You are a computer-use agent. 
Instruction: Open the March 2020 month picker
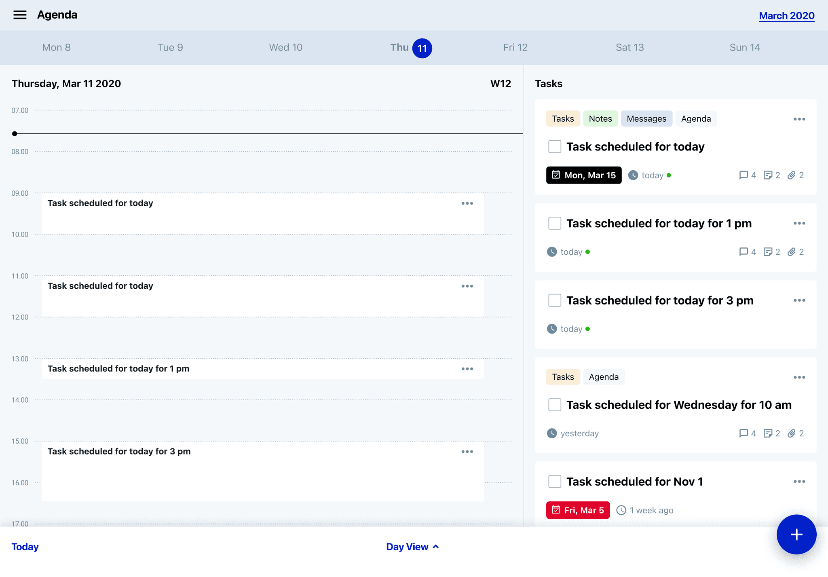point(786,16)
